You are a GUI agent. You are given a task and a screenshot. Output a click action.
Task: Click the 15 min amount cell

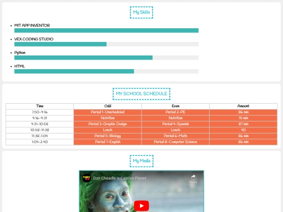(x=243, y=118)
